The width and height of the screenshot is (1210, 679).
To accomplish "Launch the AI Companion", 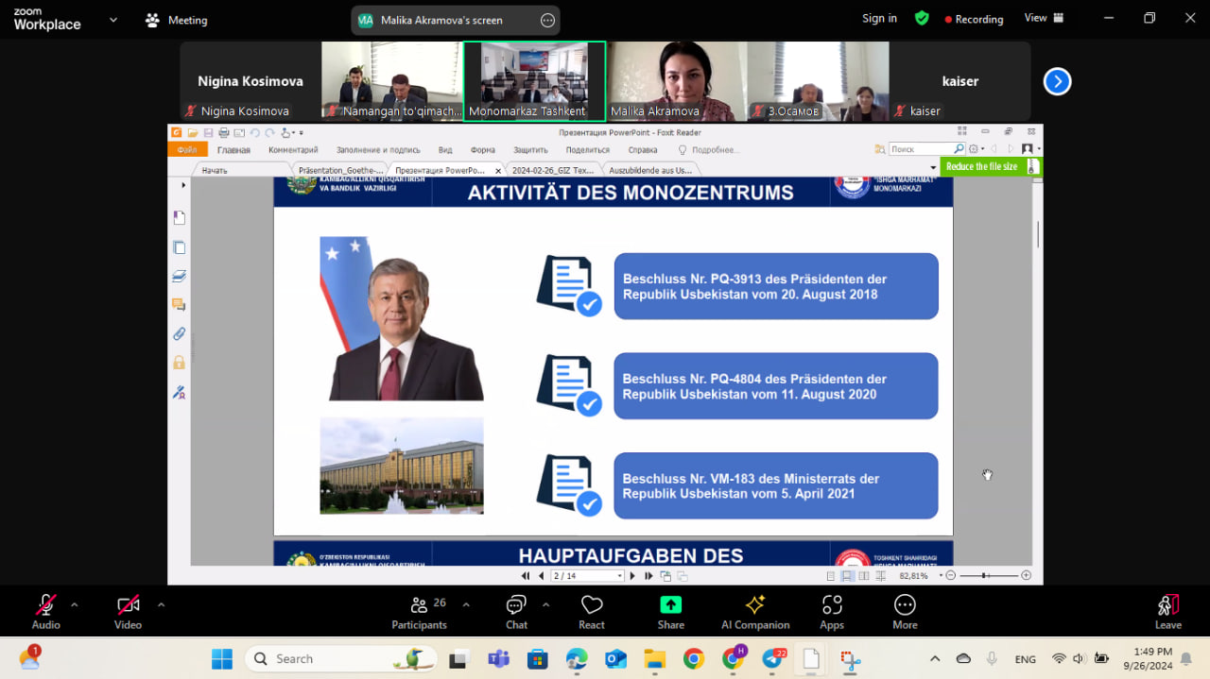I will (754, 611).
